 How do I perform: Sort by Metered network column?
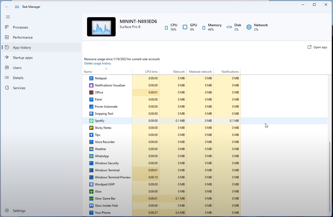click(200, 72)
